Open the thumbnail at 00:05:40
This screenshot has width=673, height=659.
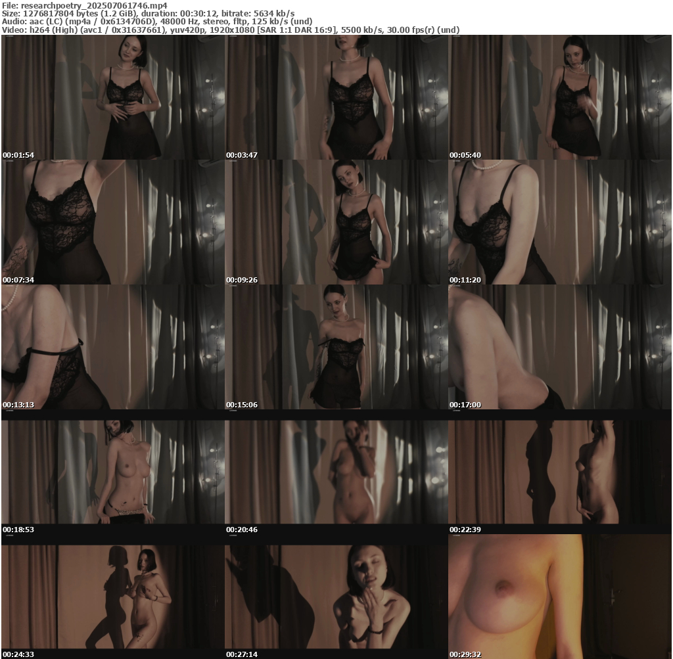560,97
